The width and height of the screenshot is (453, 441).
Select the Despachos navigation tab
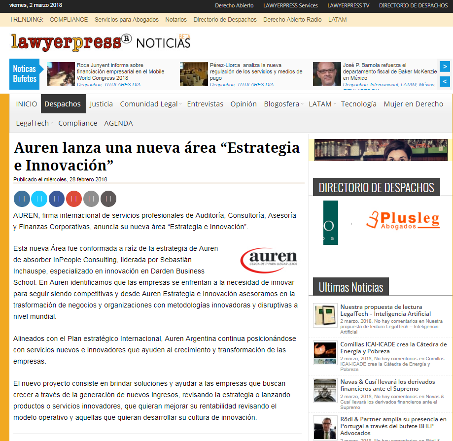click(63, 103)
